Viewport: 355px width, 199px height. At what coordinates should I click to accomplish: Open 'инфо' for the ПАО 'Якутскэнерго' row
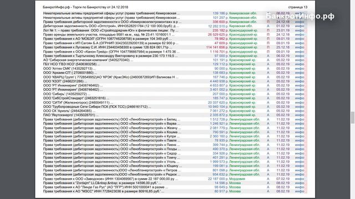pyautogui.click(x=300, y=115)
